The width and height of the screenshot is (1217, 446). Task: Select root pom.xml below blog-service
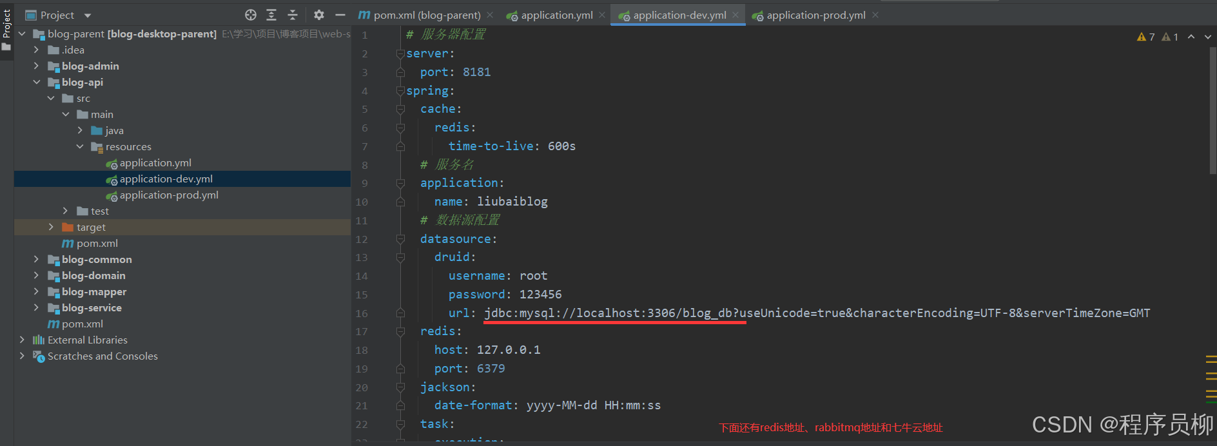pyautogui.click(x=182, y=324)
